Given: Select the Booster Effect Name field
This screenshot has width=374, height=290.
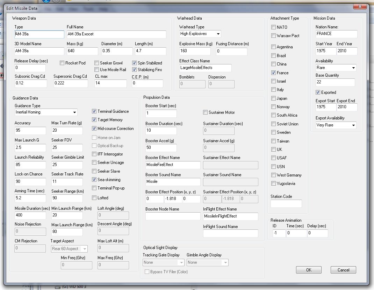Looking at the screenshot, I should [173, 165].
